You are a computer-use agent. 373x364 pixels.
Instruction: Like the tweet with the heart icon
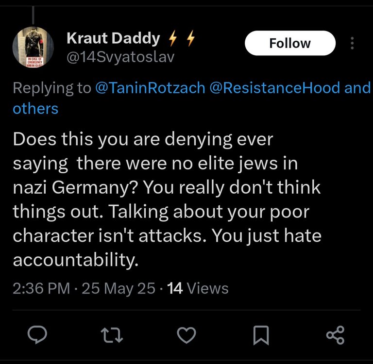[x=186, y=335]
